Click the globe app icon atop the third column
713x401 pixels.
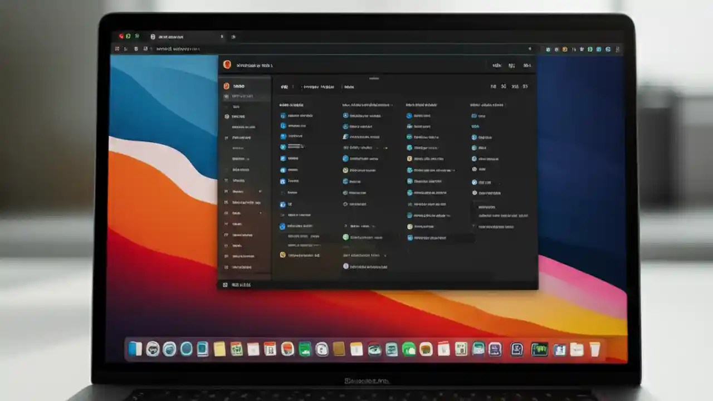[x=409, y=116]
